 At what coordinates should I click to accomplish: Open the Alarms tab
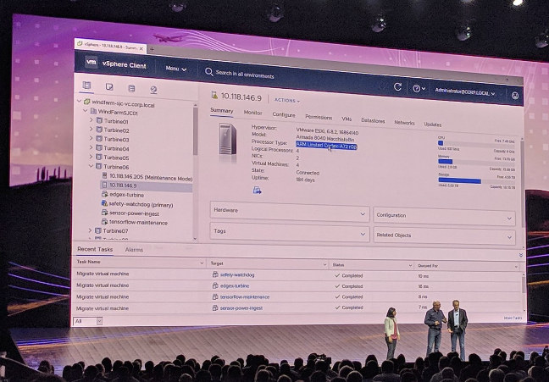[x=134, y=250]
